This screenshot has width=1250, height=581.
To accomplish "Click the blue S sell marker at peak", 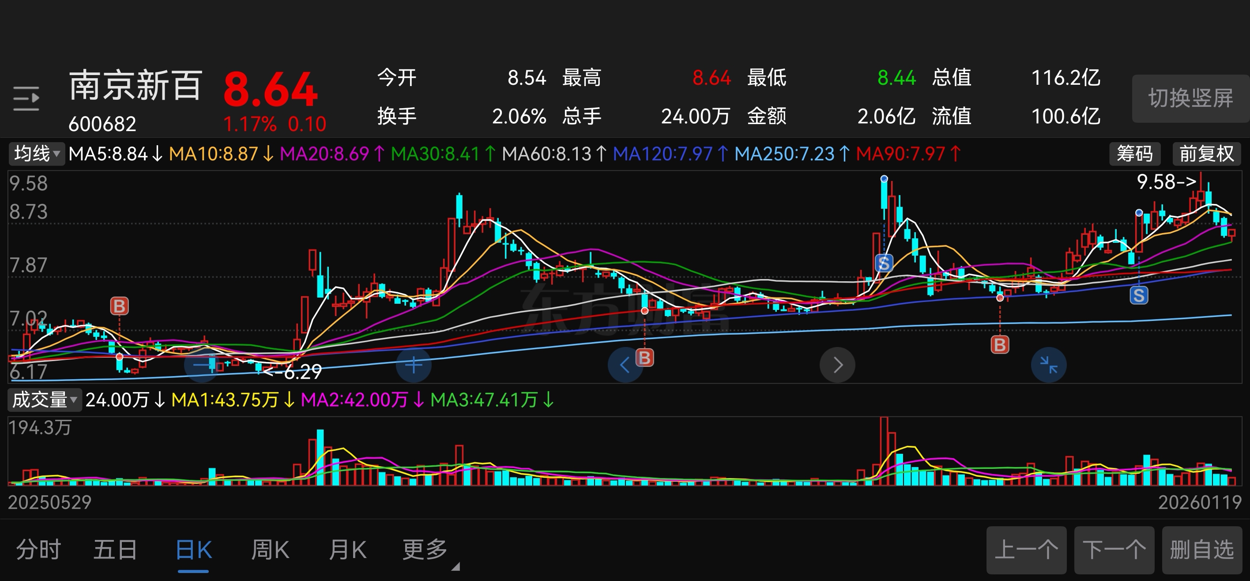I will coord(884,264).
